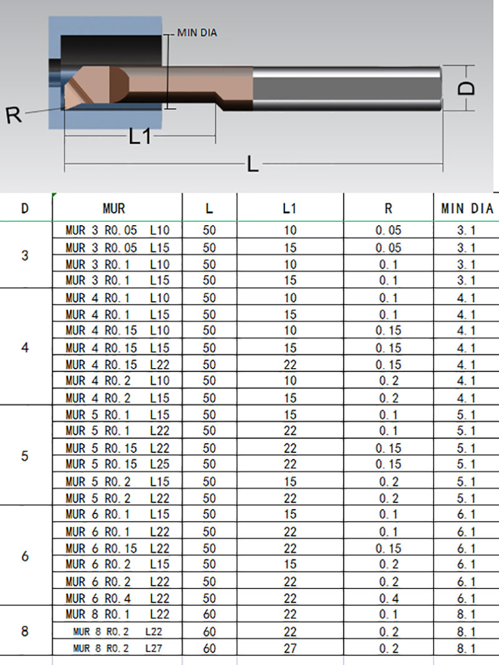The height and width of the screenshot is (665, 499).
Task: Click cell 'MUR 6 R0.1 L22'
Action: click(x=117, y=531)
